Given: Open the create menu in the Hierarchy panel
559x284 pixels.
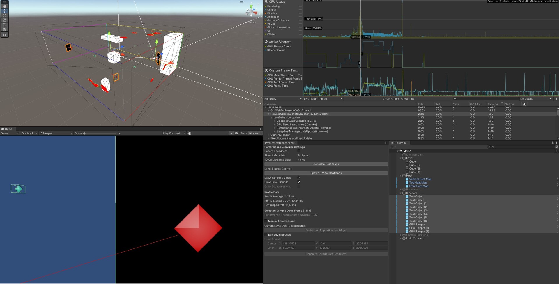Looking at the screenshot, I should 392,147.
